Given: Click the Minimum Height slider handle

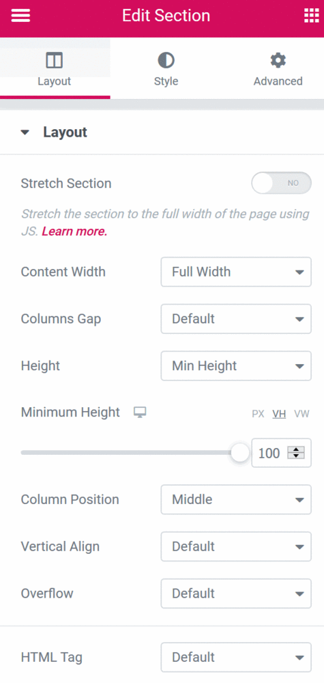Looking at the screenshot, I should click(x=239, y=453).
